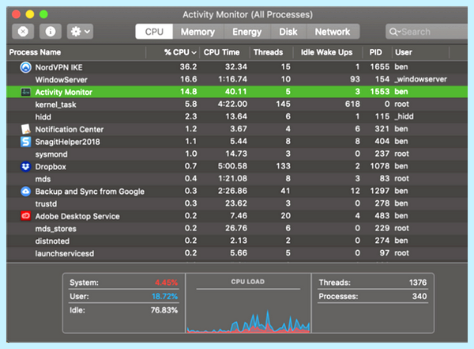
Task: Open the gear action dropdown menu
Action: click(x=80, y=32)
